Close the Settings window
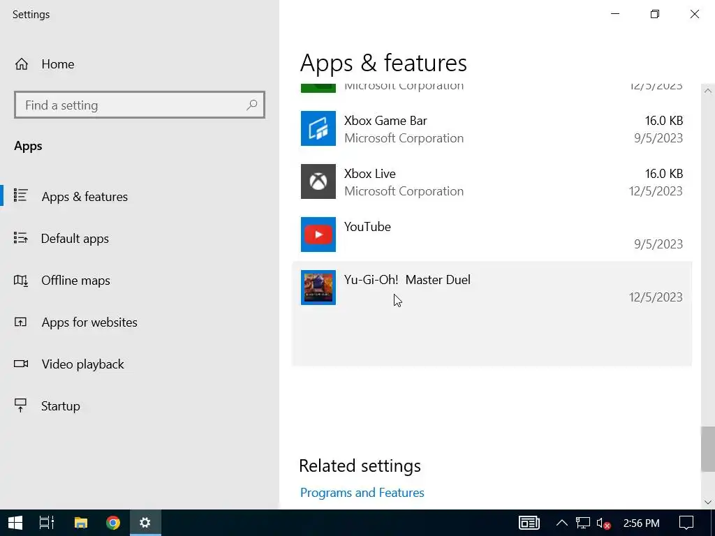715x536 pixels. tap(695, 14)
